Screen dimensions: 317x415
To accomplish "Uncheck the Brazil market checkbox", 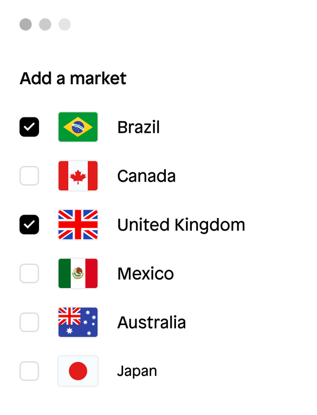I will click(29, 127).
